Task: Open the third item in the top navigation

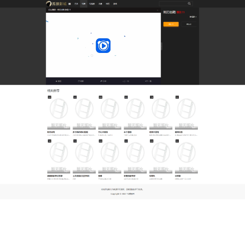Action: (92, 4)
